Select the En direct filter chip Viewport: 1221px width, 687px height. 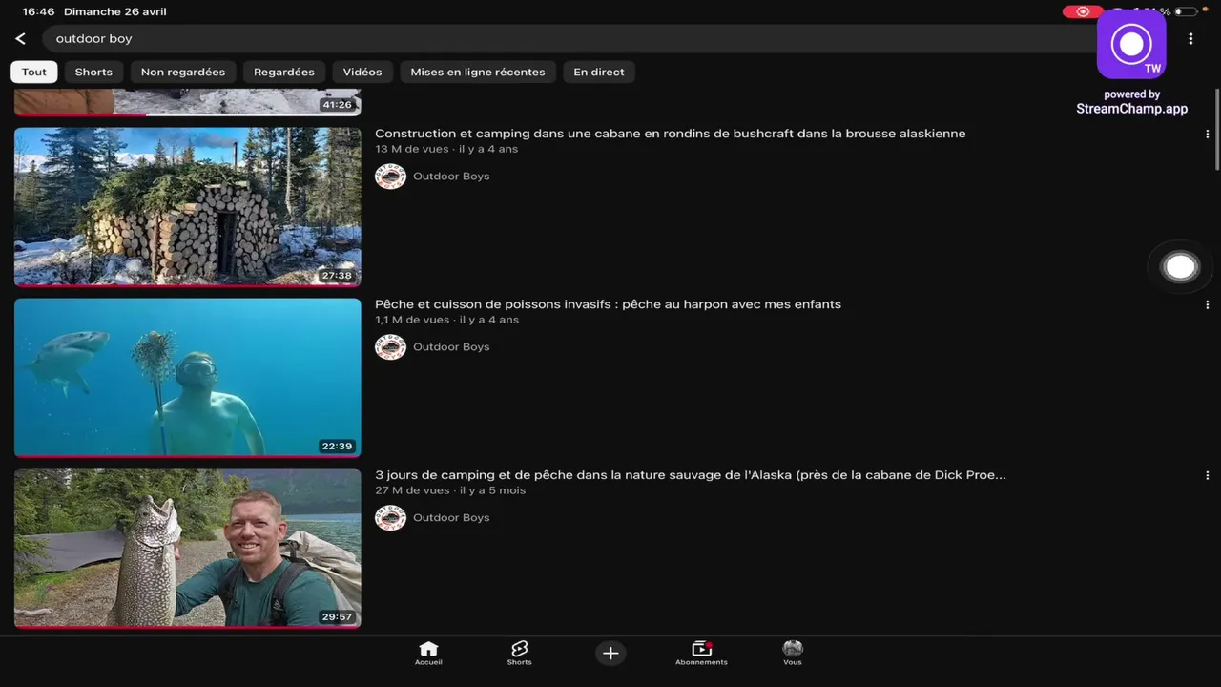pos(599,72)
